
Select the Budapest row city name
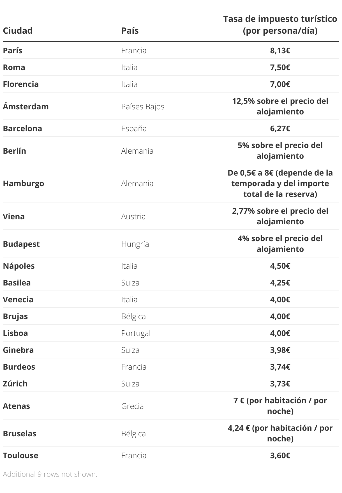point(21,244)
